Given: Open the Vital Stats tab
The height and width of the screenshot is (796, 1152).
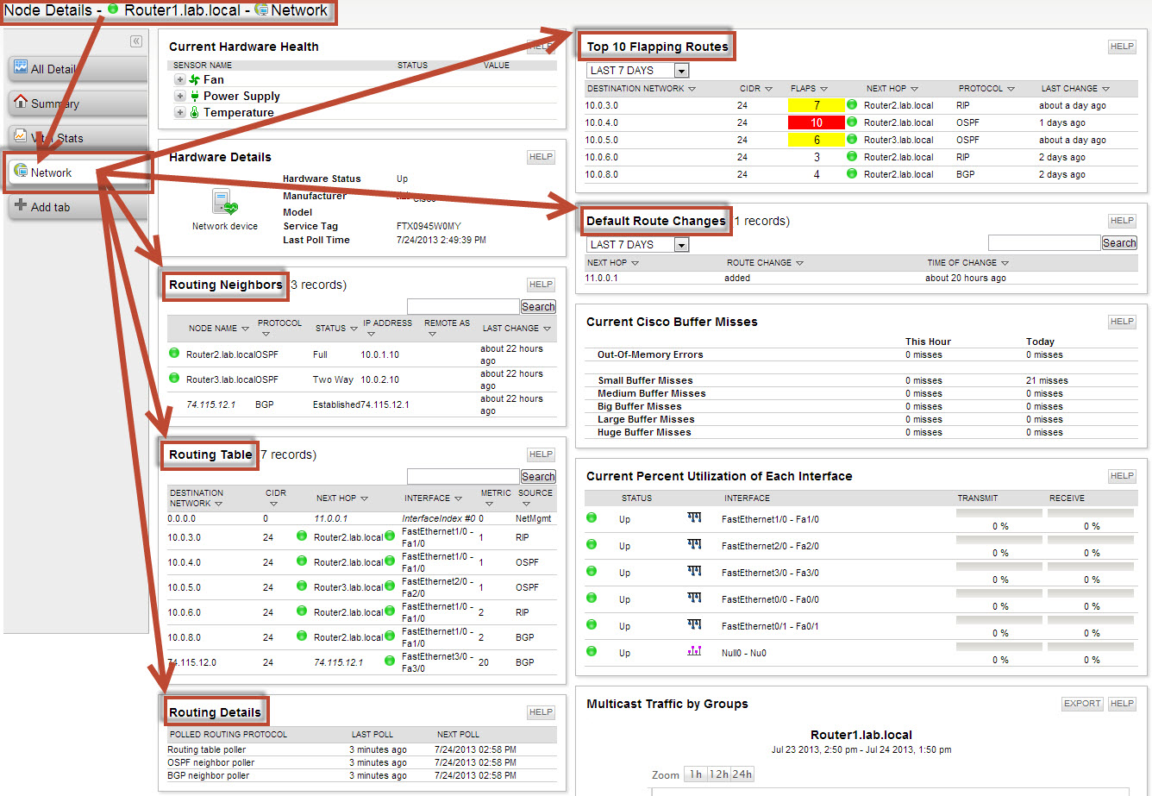Looking at the screenshot, I should (x=78, y=138).
